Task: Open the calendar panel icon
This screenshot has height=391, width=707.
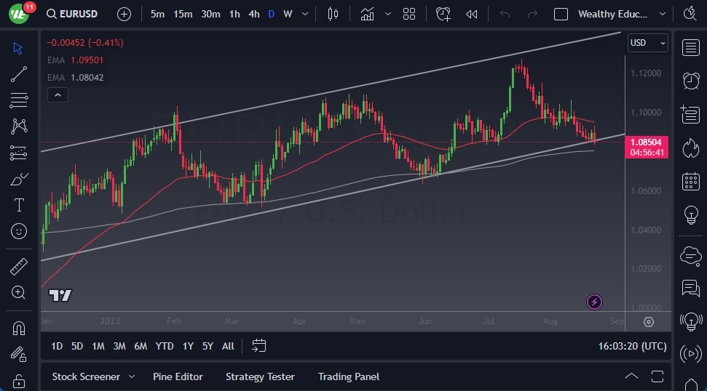Action: 690,182
